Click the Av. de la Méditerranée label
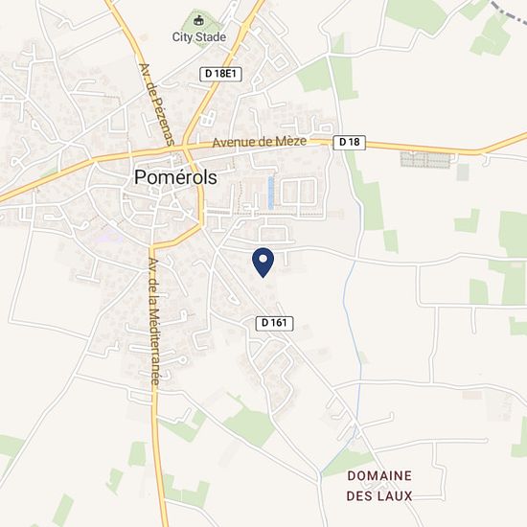The width and height of the screenshot is (527, 527). pos(154,321)
